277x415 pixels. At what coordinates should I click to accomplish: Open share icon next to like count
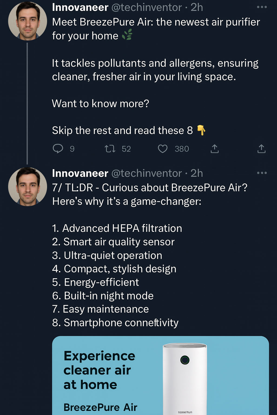click(215, 149)
